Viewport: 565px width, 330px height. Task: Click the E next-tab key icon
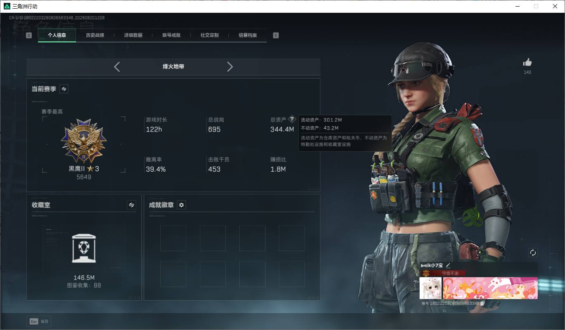(276, 35)
